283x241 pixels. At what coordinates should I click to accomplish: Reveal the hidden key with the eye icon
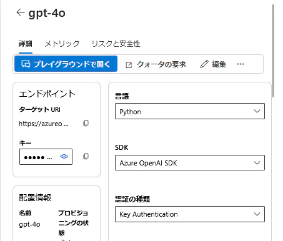click(x=64, y=157)
